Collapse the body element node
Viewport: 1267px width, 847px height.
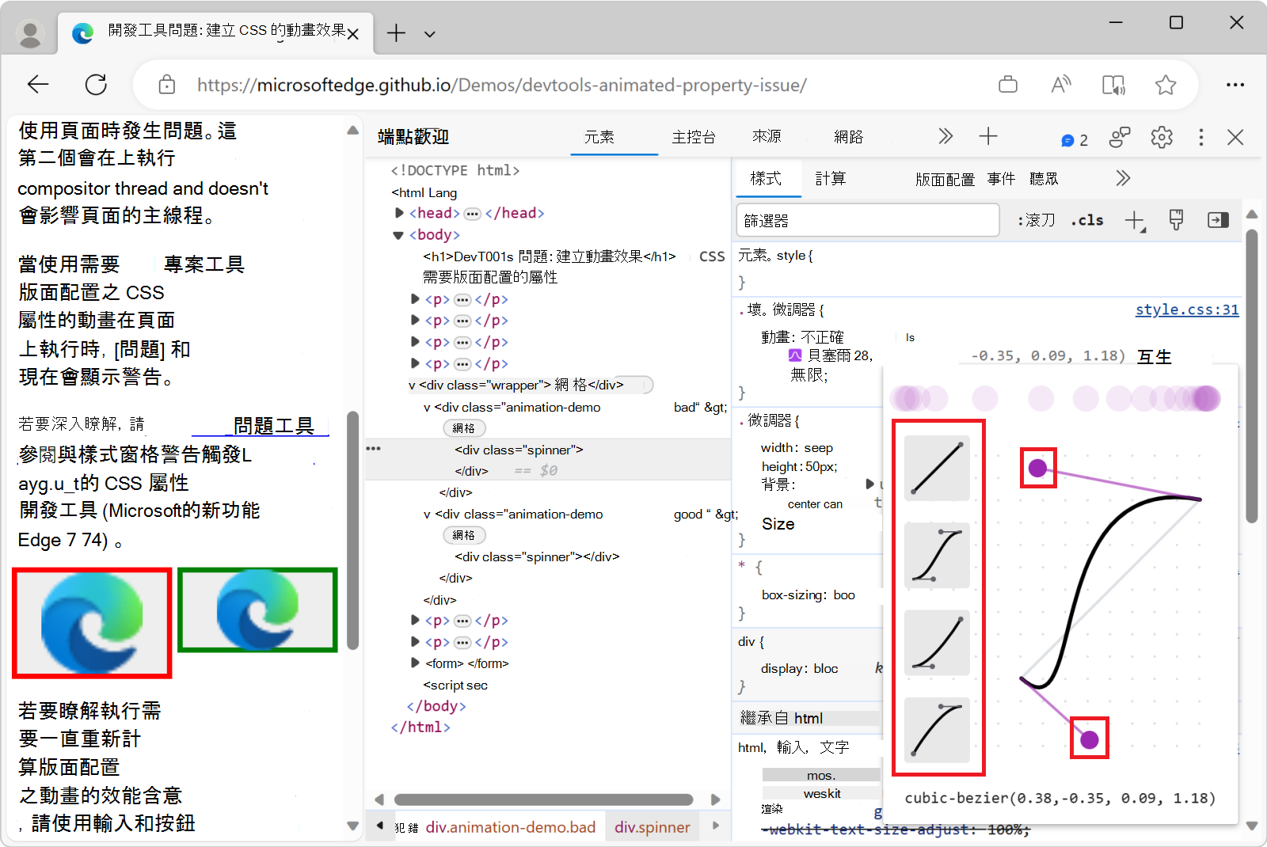(398, 235)
